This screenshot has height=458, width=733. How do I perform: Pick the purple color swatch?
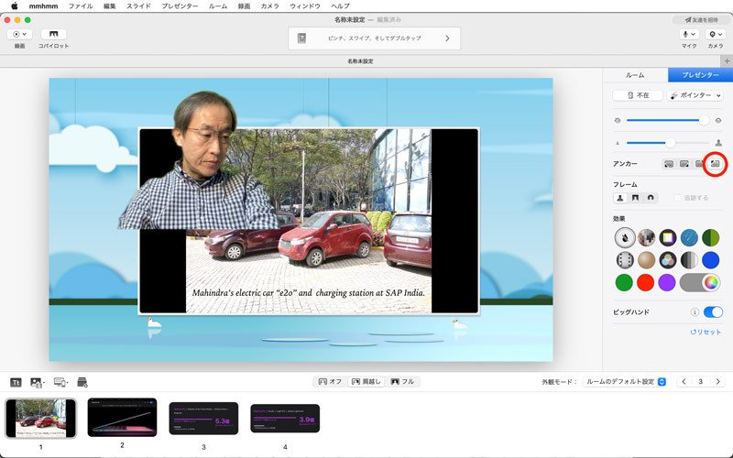(667, 282)
